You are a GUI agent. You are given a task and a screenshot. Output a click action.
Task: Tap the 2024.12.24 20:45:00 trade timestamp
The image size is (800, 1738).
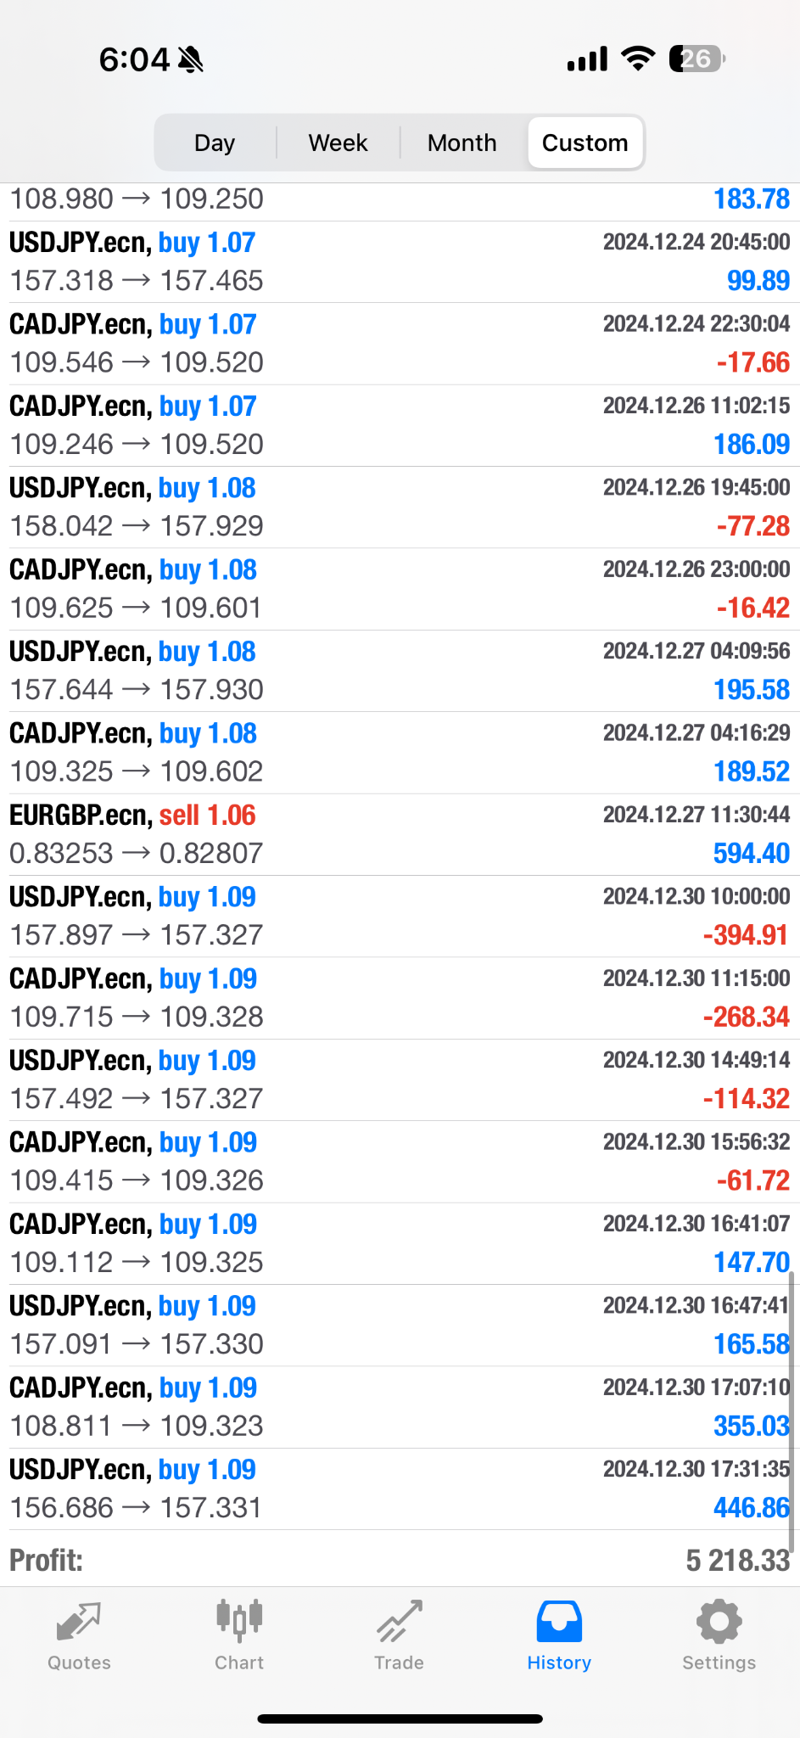coord(696,243)
